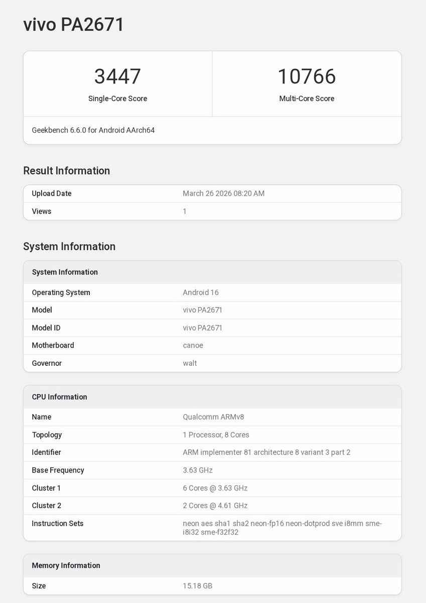Click the Result Information section header
Screen dimensions: 426x603
pos(66,170)
